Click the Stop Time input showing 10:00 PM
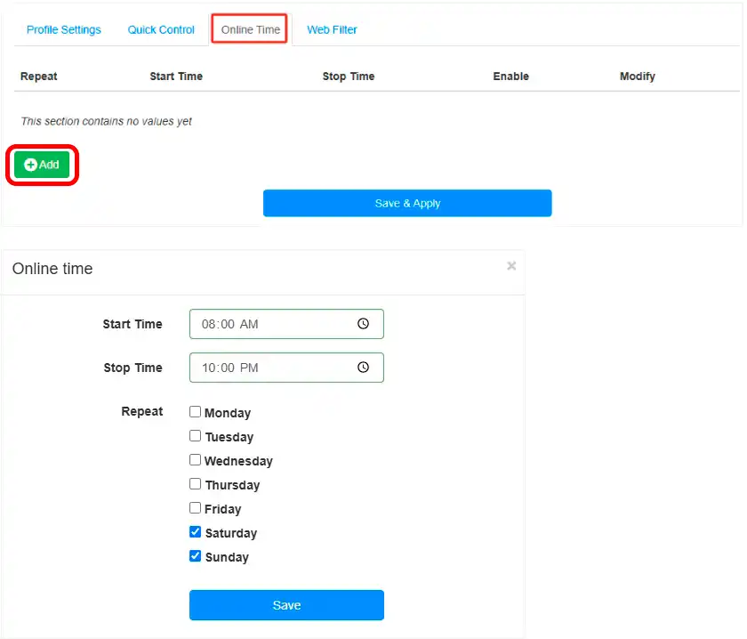This screenshot has width=747, height=639. pos(267,368)
